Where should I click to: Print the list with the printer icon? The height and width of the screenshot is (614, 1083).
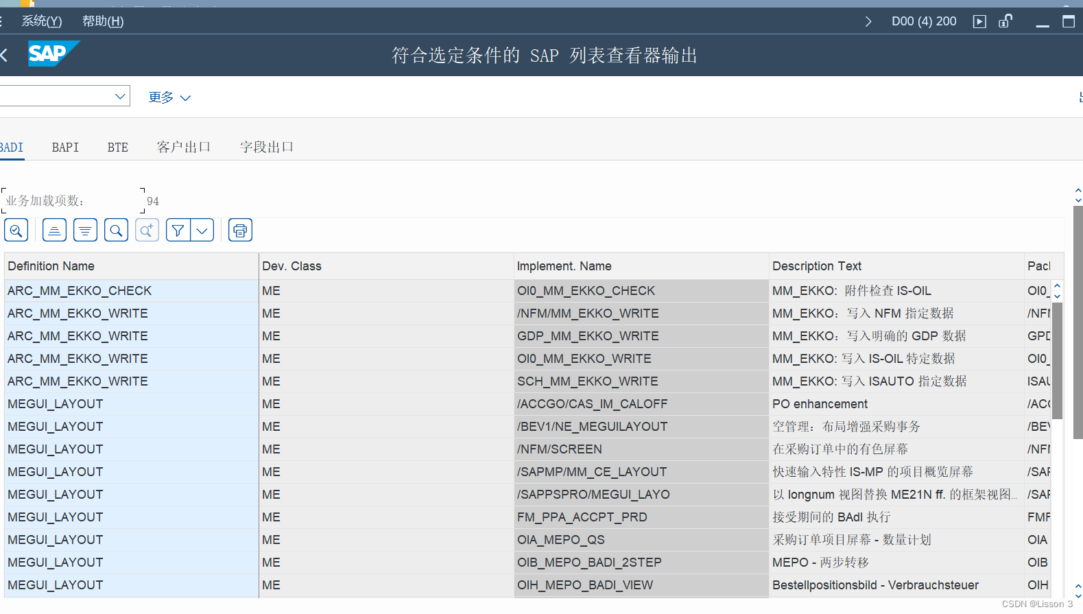click(x=240, y=231)
